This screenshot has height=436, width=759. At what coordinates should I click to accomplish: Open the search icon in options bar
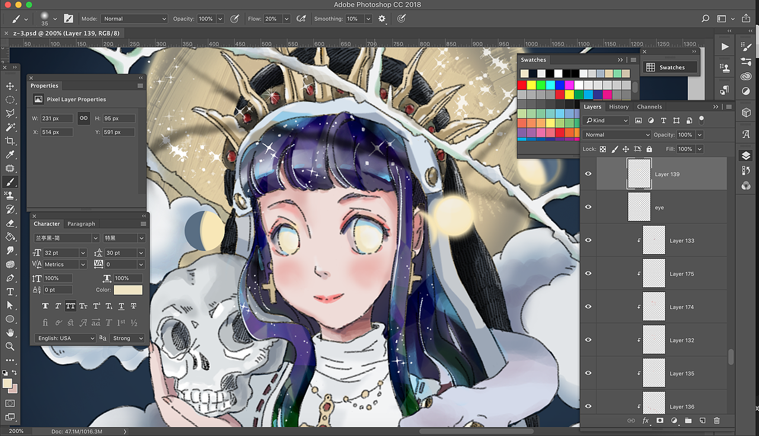click(x=706, y=19)
